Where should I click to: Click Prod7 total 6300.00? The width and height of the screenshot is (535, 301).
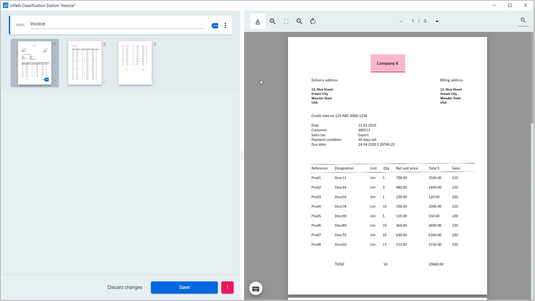(435, 235)
